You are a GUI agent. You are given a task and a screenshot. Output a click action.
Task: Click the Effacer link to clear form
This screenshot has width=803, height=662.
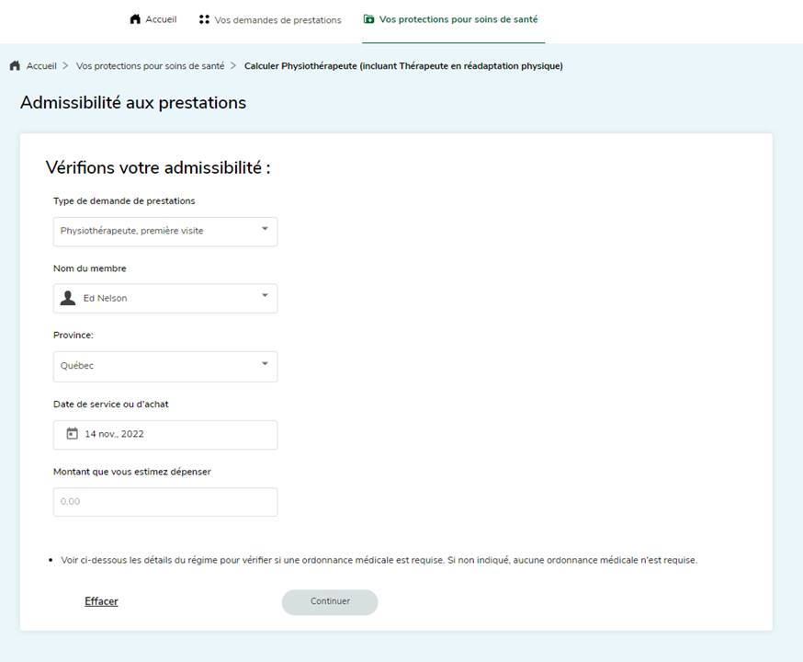tap(101, 601)
